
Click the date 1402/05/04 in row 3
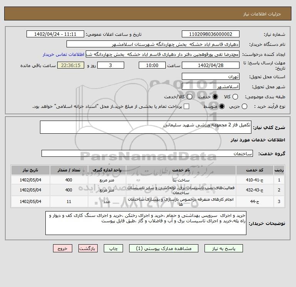coord(30,202)
